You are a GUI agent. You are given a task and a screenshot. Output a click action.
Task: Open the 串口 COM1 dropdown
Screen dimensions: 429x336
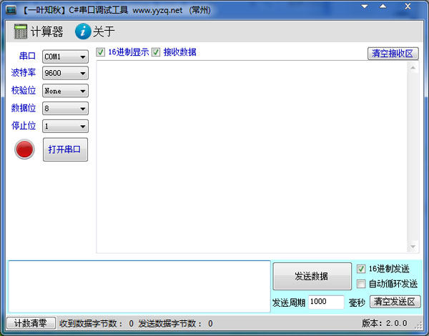click(65, 56)
